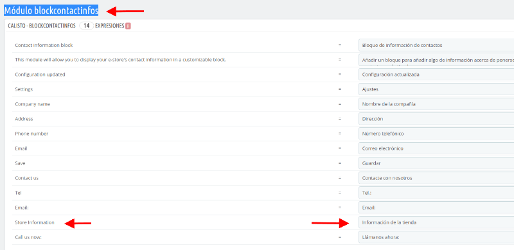The height and width of the screenshot is (250, 514).
Task: Click the 'Store information' source label
Action: coord(35,222)
